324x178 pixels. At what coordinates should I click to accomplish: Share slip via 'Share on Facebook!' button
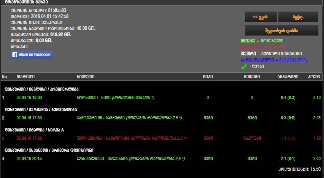click(x=32, y=55)
